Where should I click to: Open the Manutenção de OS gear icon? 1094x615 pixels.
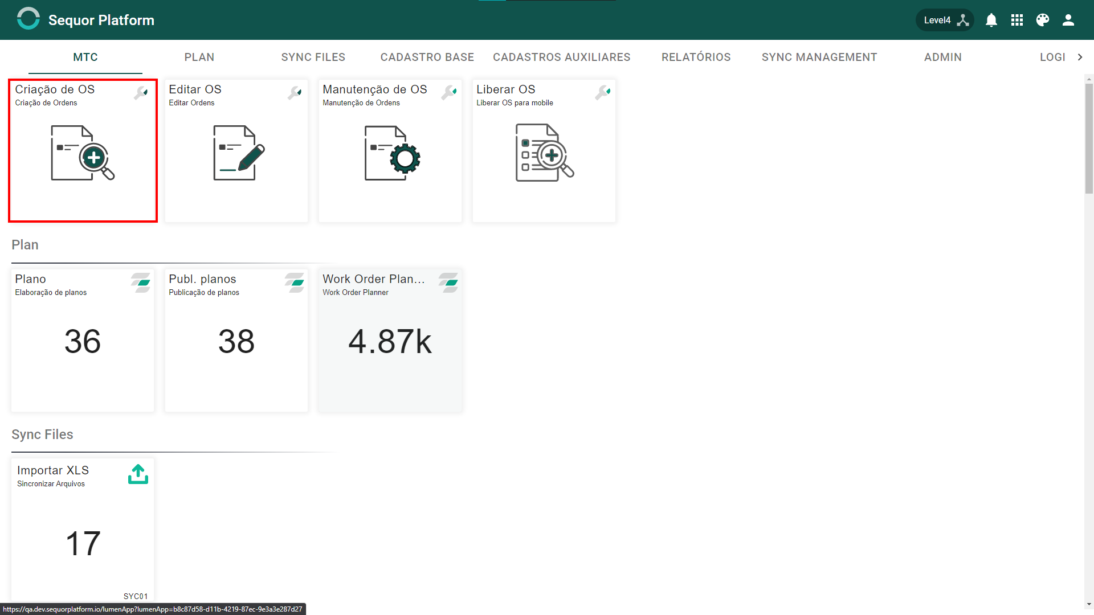coord(392,153)
